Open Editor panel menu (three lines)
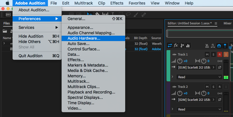Screen dimensions: 233x117 [x=216, y=23]
